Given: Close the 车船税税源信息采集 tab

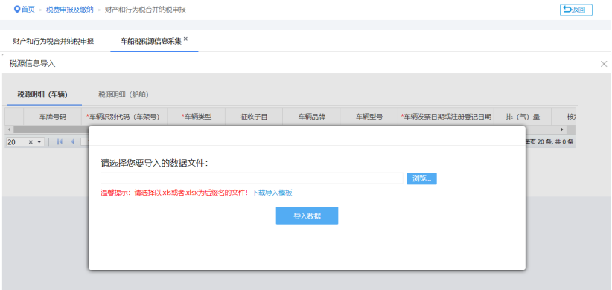Looking at the screenshot, I should tap(186, 39).
